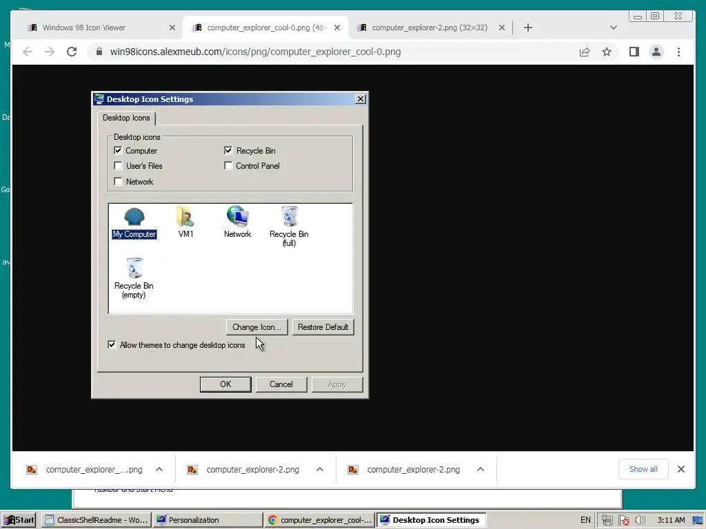
Task: Uncheck the Recycle Bin checkbox
Action: [x=228, y=150]
